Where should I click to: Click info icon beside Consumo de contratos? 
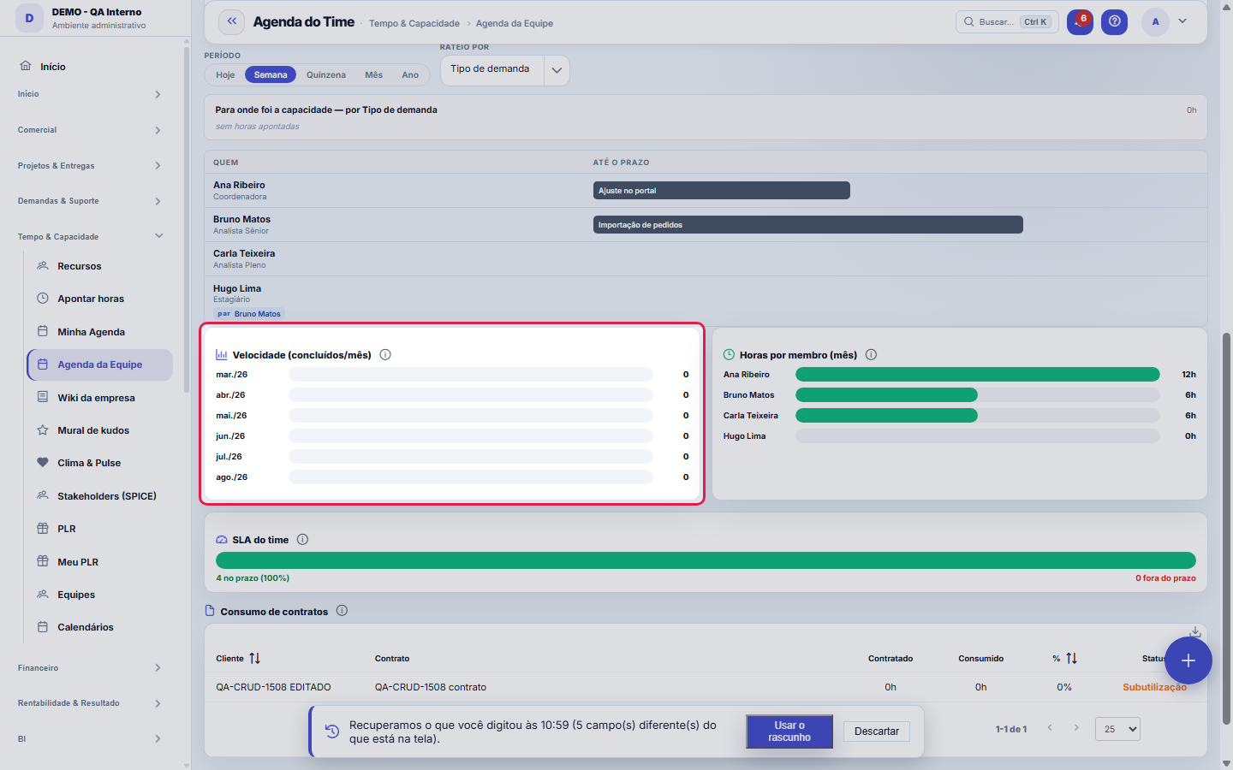click(x=342, y=611)
